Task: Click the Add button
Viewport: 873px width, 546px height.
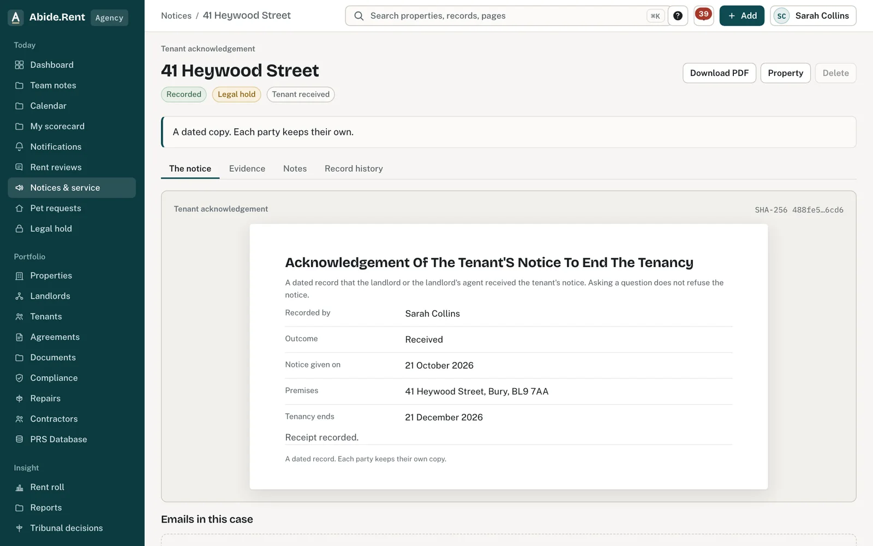Action: click(742, 16)
